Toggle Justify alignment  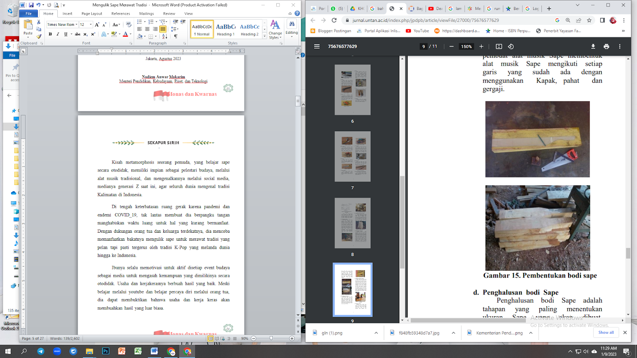click(x=163, y=29)
